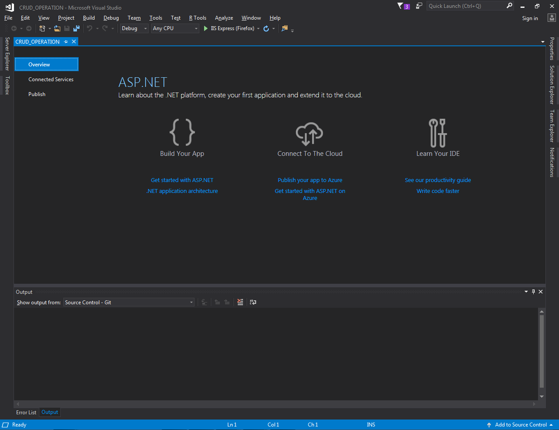The image size is (559, 430).
Task: Open the Debug configuration dropdown
Action: (134, 28)
